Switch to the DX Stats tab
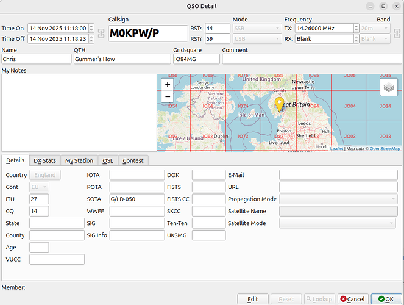This screenshot has height=305, width=404. pyautogui.click(x=44, y=160)
